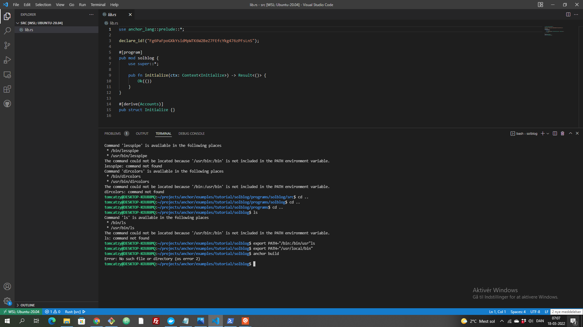The image size is (583, 327).
Task: Maximize the terminal panel with the chevron
Action: pyautogui.click(x=570, y=133)
